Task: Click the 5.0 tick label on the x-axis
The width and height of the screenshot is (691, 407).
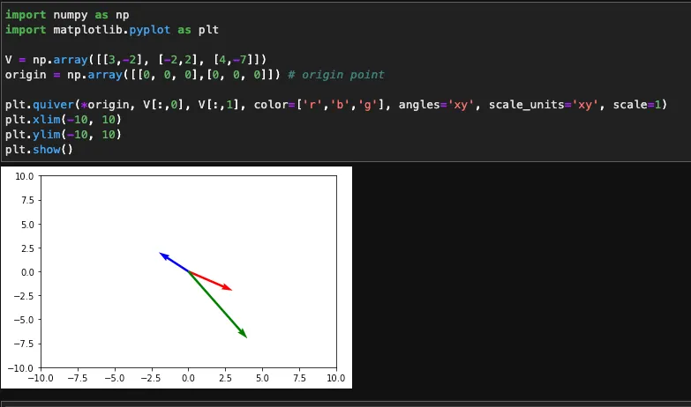Action: click(x=261, y=379)
